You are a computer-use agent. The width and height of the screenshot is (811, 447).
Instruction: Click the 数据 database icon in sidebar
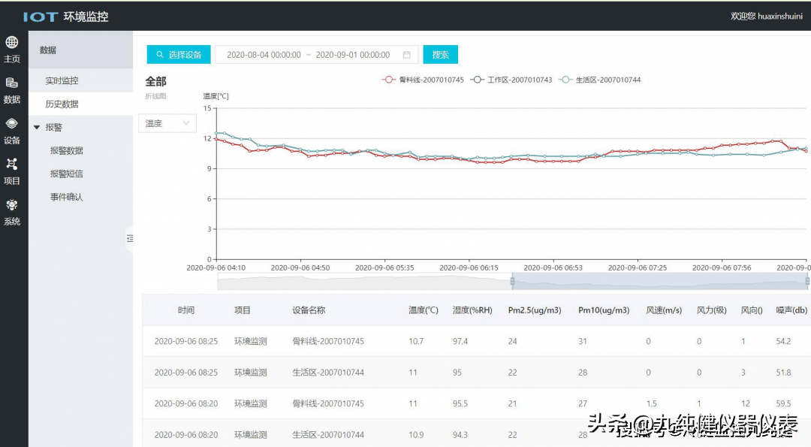(x=12, y=83)
